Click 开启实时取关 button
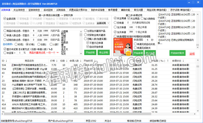The image size is (203, 123). click(177, 53)
